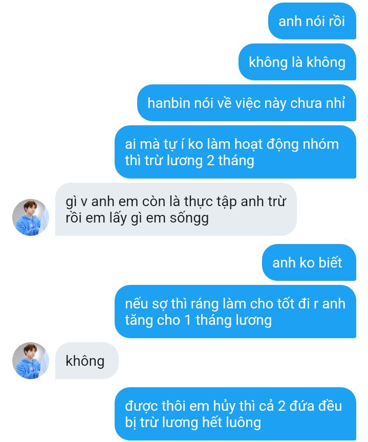This screenshot has height=442, width=368.
Task: Click the grey 'không' reply bubble
Action: point(87,361)
